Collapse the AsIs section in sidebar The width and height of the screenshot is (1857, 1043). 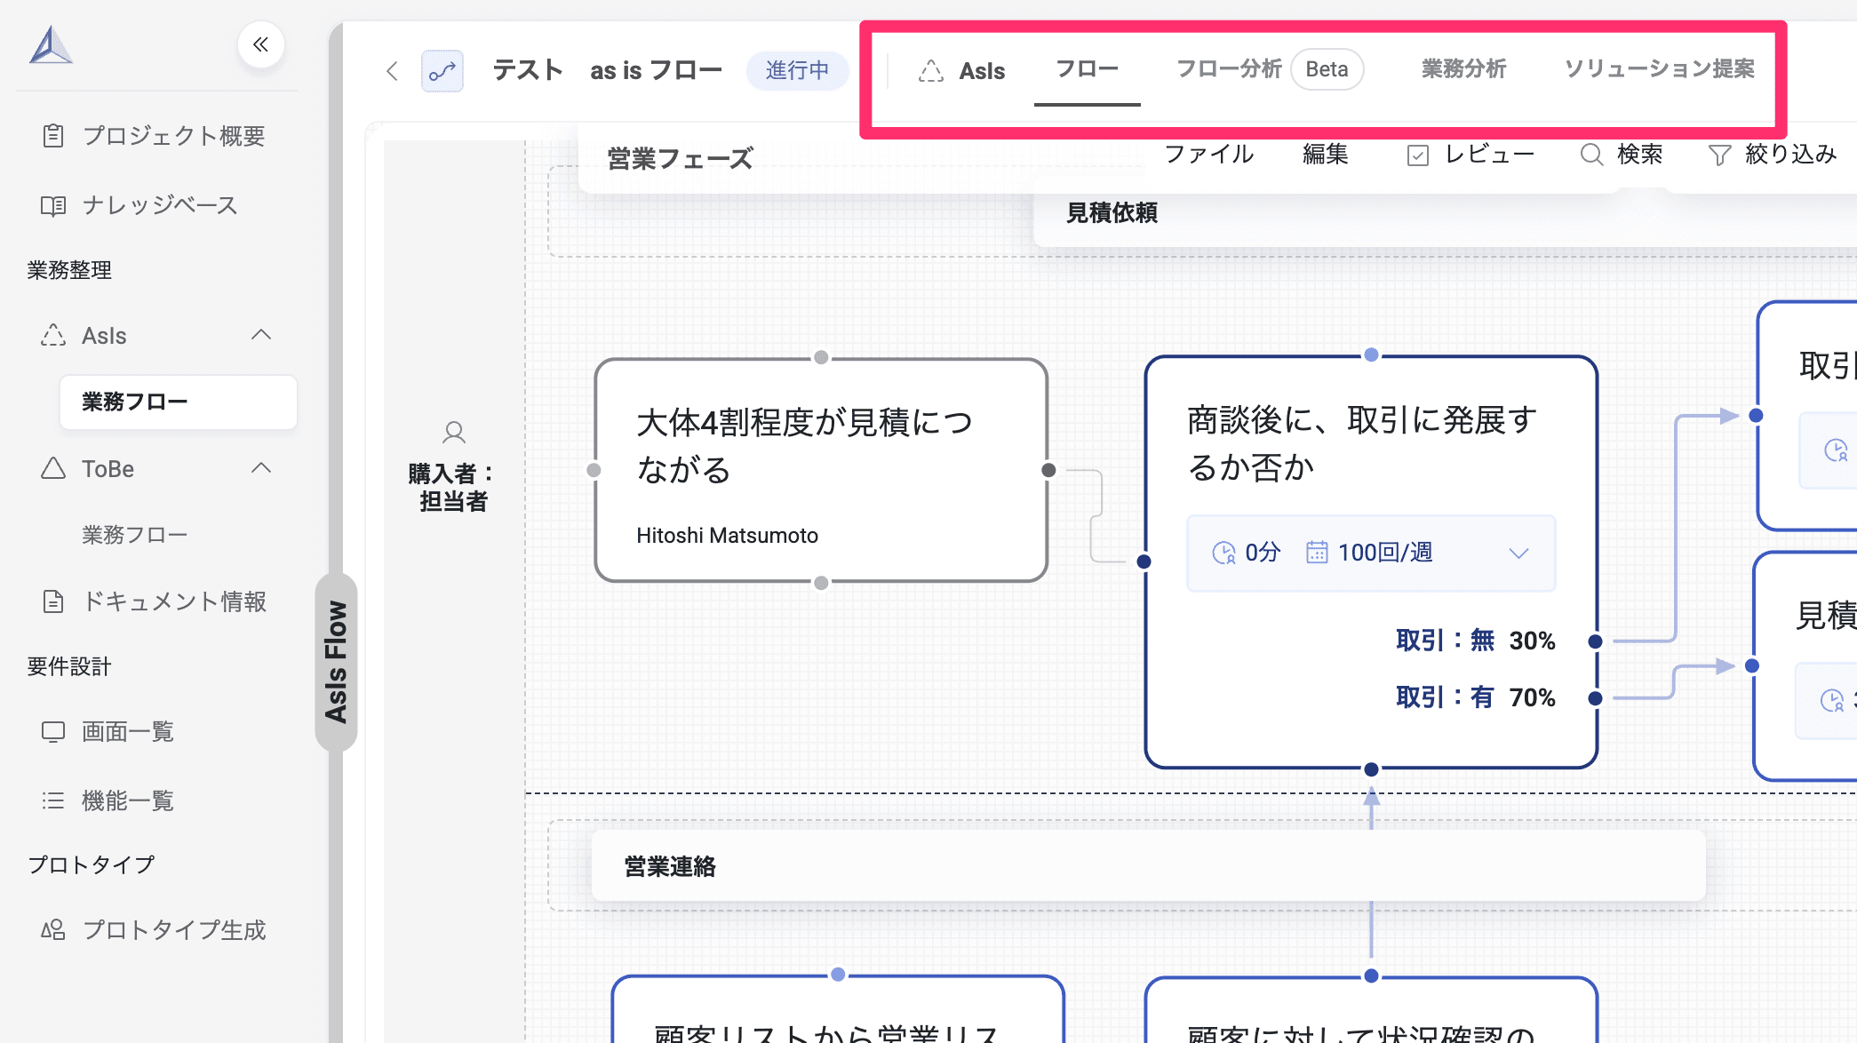[261, 335]
